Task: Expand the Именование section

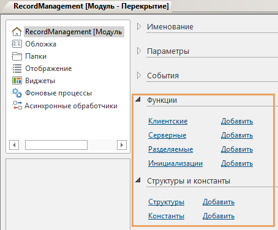Action: click(x=139, y=26)
